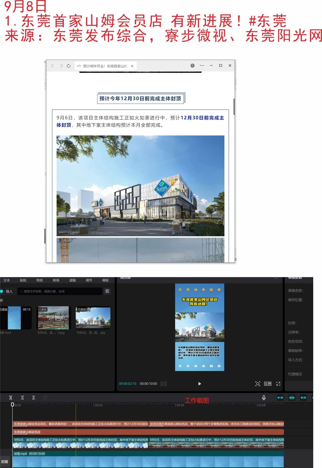Go forward in the browser window
The height and width of the screenshot is (468, 322).
61,66
